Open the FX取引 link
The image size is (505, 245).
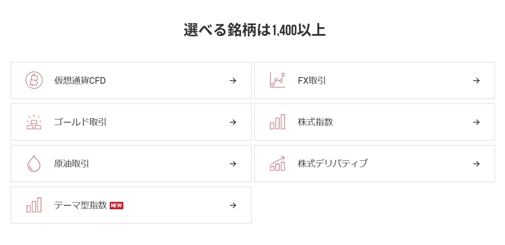[x=312, y=81]
